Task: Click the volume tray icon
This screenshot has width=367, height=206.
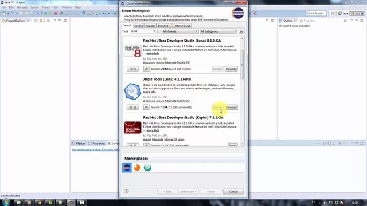Action: click(x=325, y=203)
